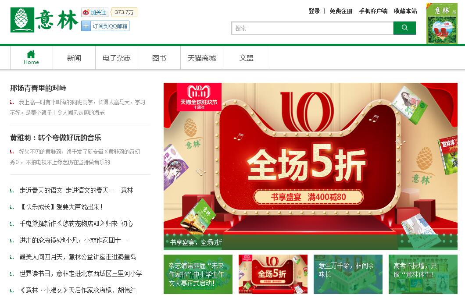Click the green search magnifier button
465x298 pixels.
point(404,28)
